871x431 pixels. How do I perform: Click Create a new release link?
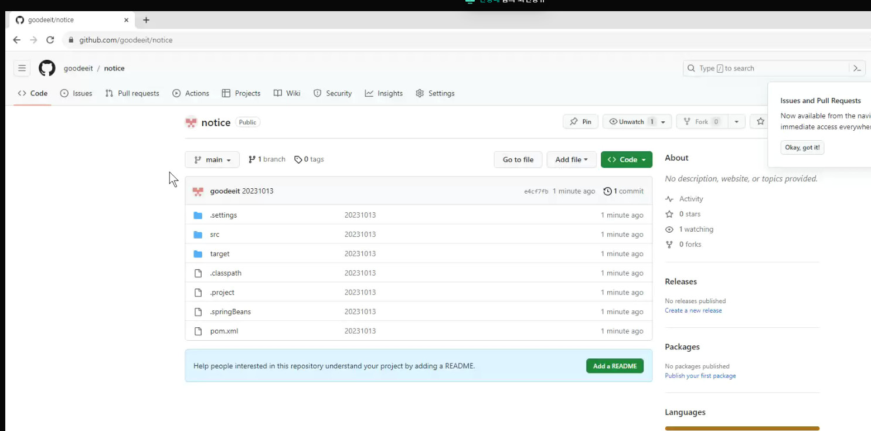(x=693, y=311)
